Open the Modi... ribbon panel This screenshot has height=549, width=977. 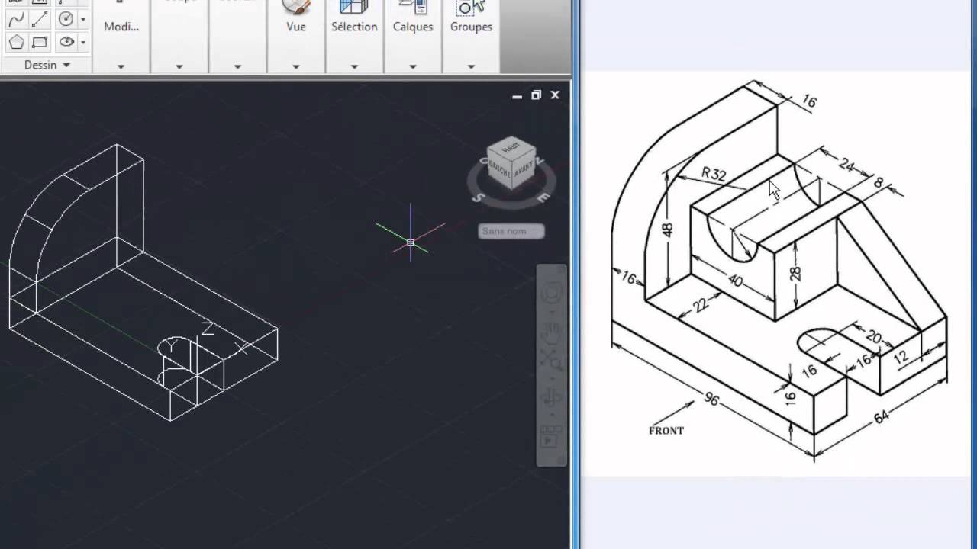coord(121,27)
